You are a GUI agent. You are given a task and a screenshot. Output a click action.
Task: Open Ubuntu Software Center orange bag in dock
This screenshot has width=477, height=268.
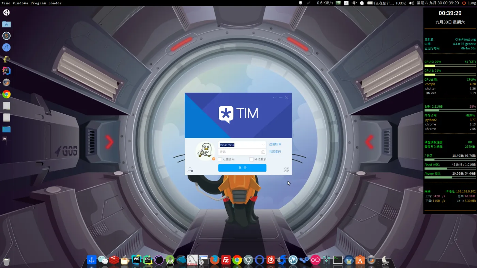click(x=360, y=260)
